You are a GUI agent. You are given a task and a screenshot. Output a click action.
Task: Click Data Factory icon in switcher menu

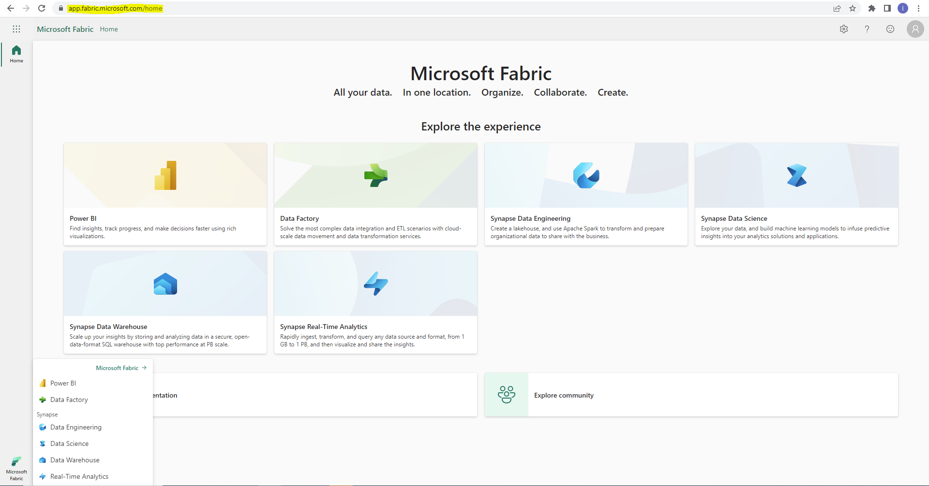pos(43,400)
